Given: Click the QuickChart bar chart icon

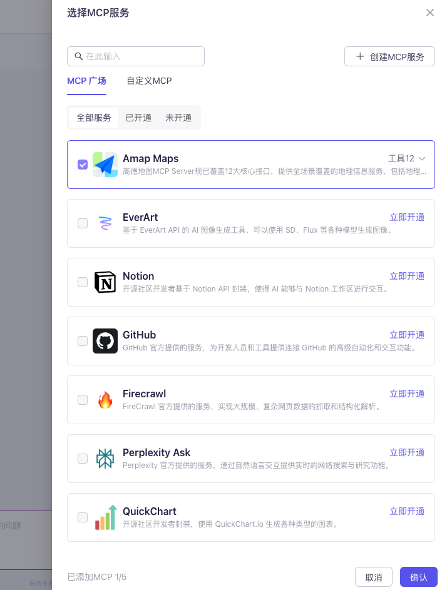Looking at the screenshot, I should (106, 517).
